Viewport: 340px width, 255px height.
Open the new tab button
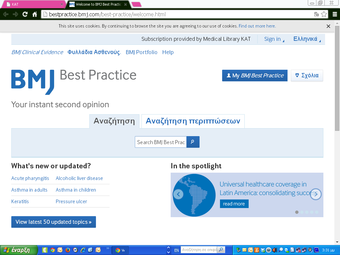pos(136,4)
